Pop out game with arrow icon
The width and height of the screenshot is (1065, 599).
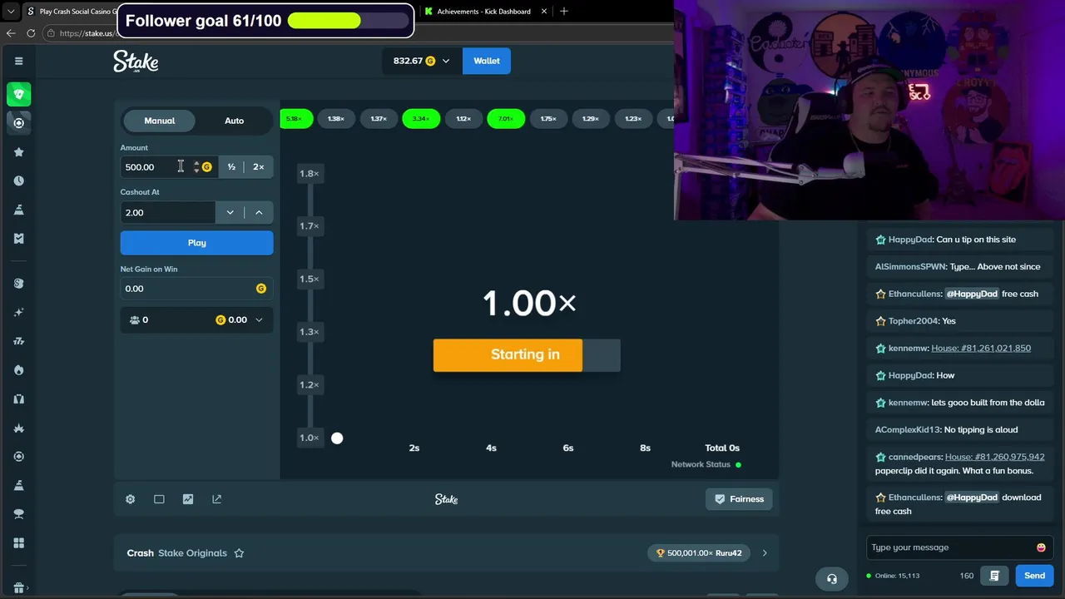[217, 499]
